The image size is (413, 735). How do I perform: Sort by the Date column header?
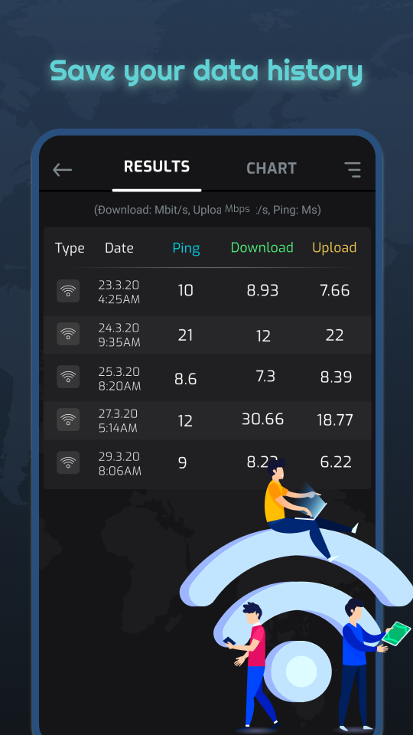(119, 248)
